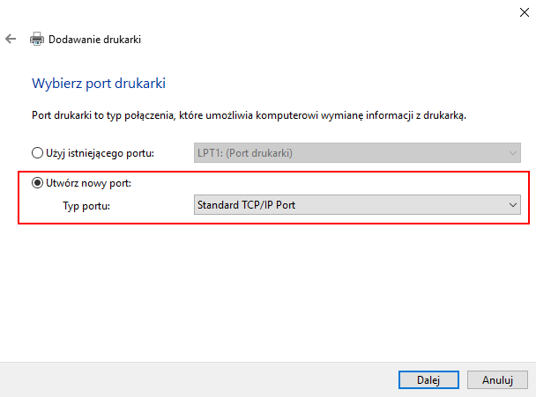Viewport: 536px width, 397px height.
Task: Click the Dodawanie drukarki title text
Action: point(94,40)
